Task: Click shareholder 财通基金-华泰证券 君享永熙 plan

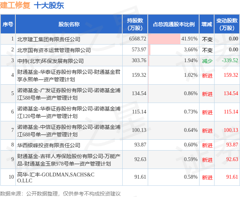Action: click(69, 76)
